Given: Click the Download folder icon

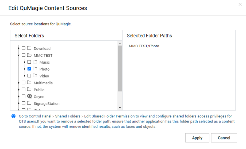Looking at the screenshot, I should pos(29,48).
